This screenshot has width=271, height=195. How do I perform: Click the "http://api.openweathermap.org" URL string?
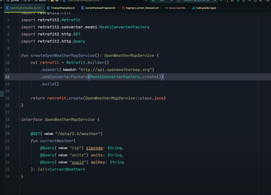[115, 70]
